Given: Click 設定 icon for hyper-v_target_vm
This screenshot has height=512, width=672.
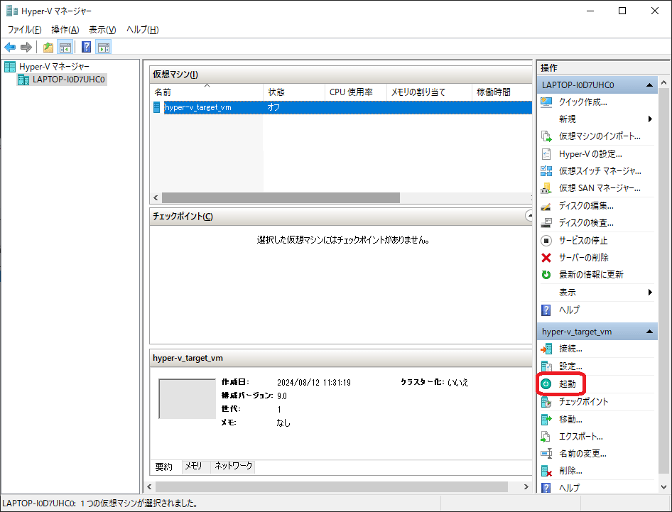Looking at the screenshot, I should tap(546, 366).
